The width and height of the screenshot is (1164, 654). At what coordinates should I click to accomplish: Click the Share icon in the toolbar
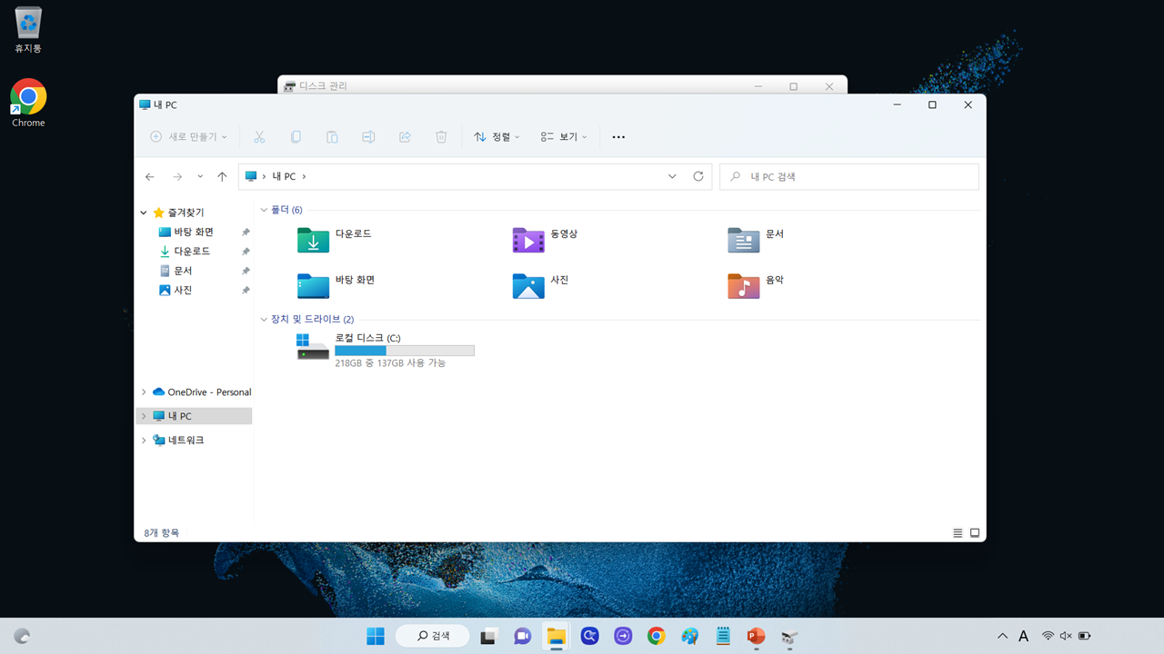pos(405,136)
